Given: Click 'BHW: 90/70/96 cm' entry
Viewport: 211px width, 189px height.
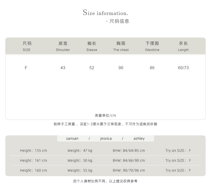Looking at the screenshot, I should 129,171.
